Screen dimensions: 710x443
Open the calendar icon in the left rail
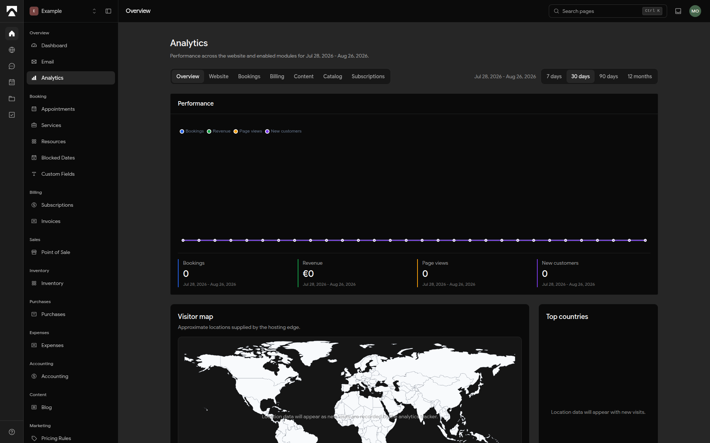(12, 82)
